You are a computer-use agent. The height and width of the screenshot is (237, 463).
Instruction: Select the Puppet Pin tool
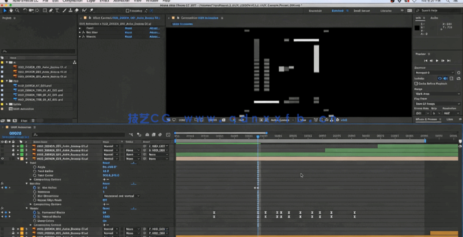(x=91, y=10)
